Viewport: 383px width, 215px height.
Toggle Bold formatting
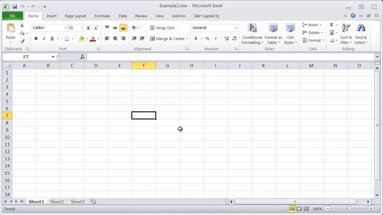36,38
